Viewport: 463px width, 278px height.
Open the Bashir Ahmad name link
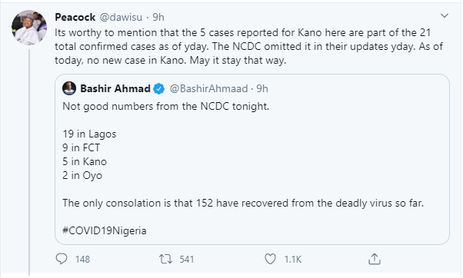click(x=115, y=88)
